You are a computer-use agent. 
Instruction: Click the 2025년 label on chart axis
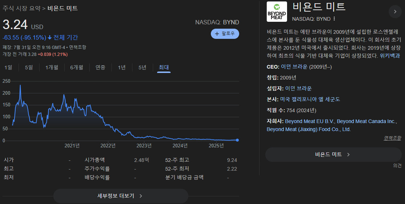216,146
